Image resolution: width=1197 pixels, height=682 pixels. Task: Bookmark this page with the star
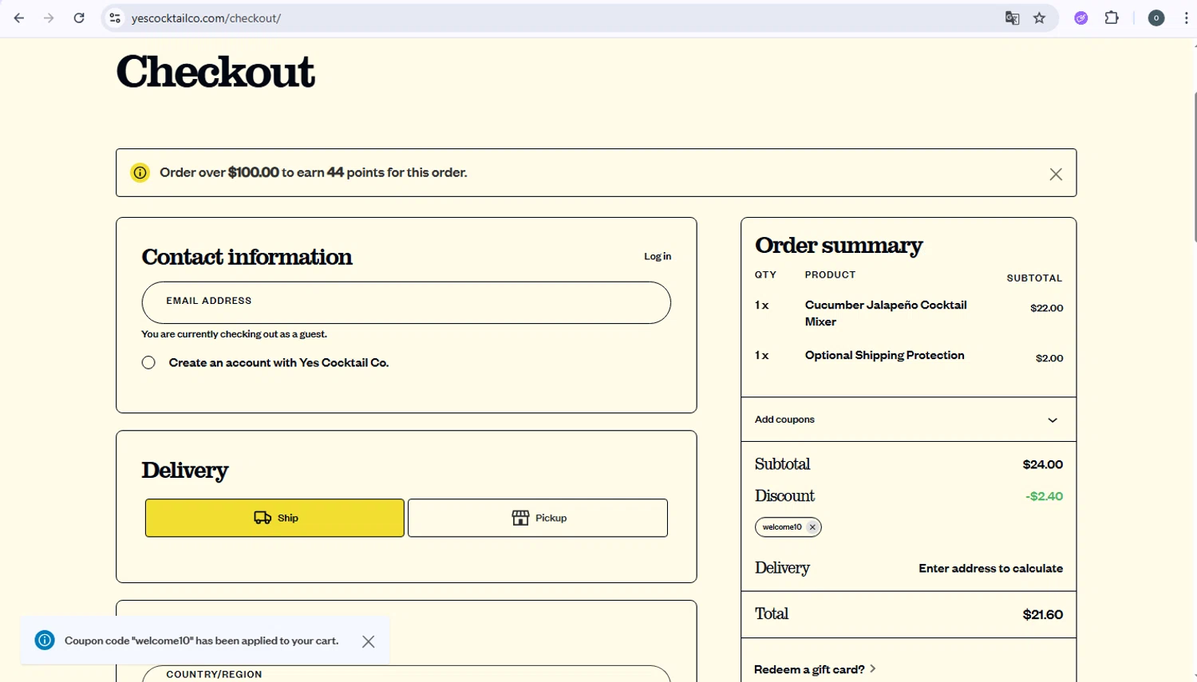click(1039, 18)
